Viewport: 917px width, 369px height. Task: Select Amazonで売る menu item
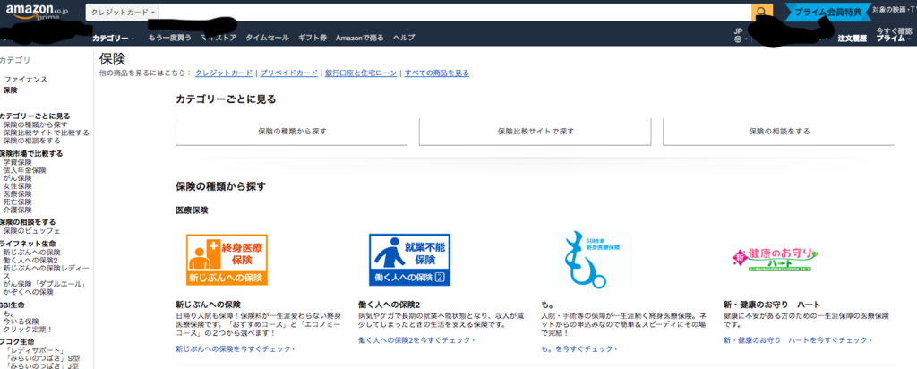(360, 38)
